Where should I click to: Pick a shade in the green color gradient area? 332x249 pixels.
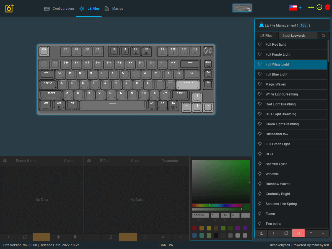221,181
